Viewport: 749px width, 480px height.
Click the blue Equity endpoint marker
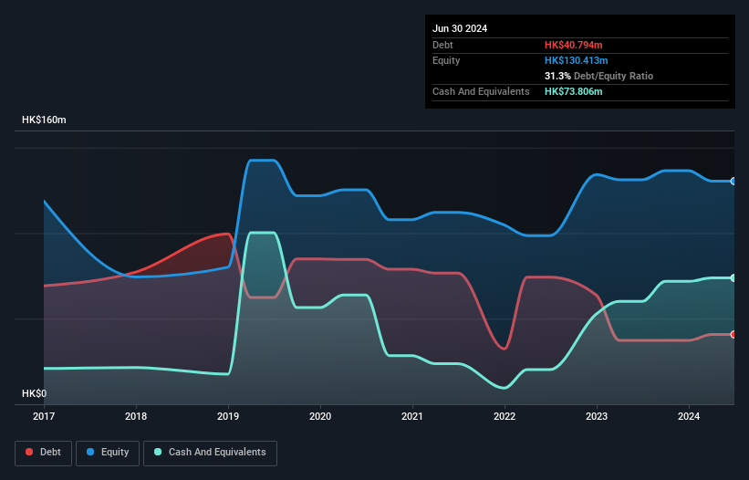point(733,181)
